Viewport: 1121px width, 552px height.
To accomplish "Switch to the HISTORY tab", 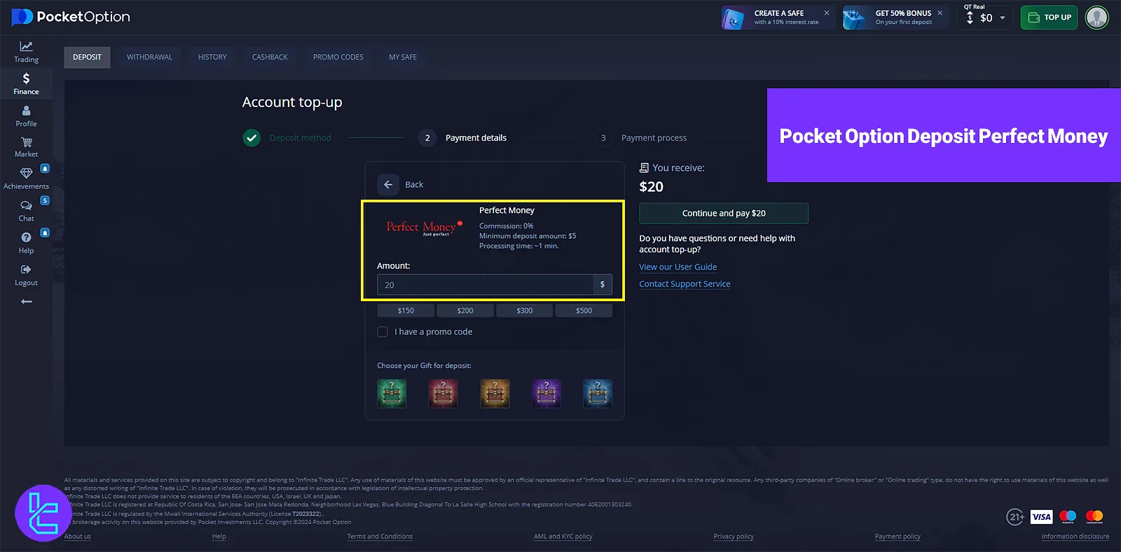I will [x=212, y=57].
